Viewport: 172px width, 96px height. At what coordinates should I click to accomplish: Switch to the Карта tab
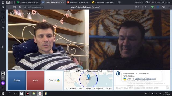73,89
